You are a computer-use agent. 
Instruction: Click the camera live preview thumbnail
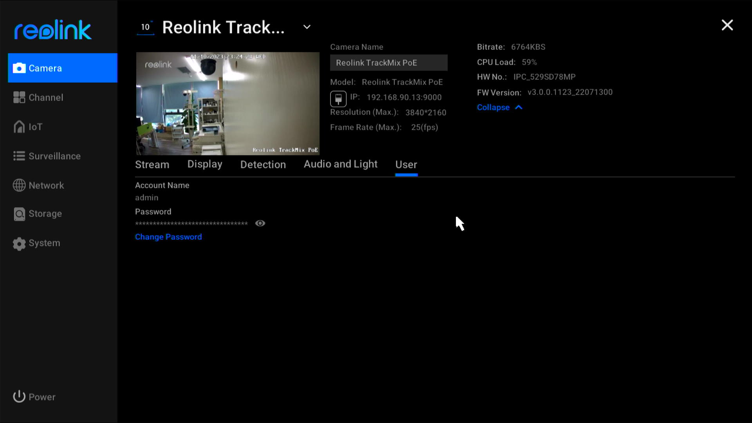coord(227,103)
